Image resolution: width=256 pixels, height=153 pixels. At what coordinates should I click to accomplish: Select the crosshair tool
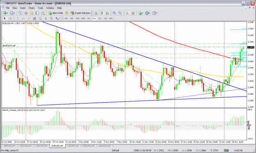(10, 18)
